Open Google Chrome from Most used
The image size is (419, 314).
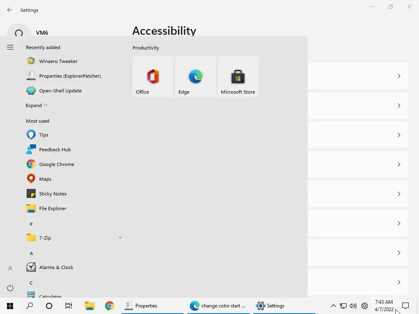tap(74, 164)
